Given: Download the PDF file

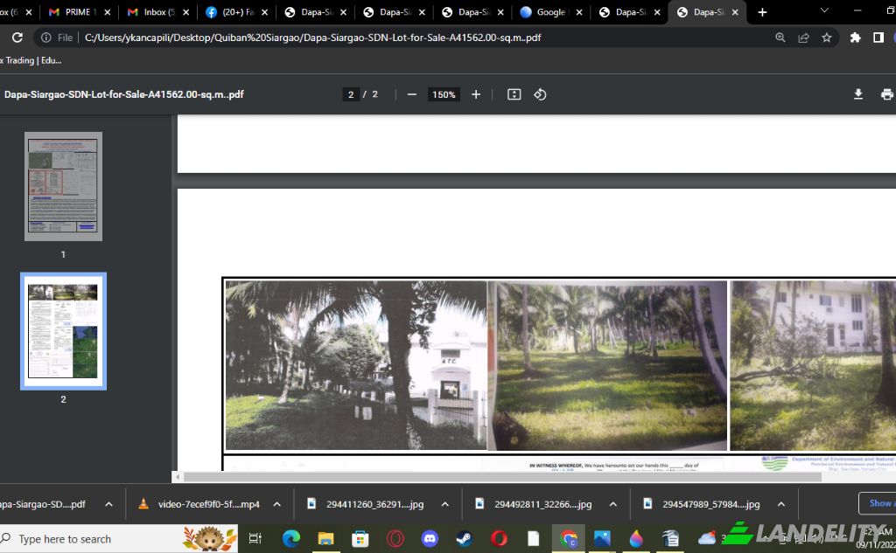Looking at the screenshot, I should coord(858,94).
